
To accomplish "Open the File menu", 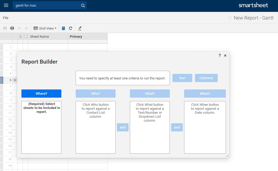I will (6, 18).
